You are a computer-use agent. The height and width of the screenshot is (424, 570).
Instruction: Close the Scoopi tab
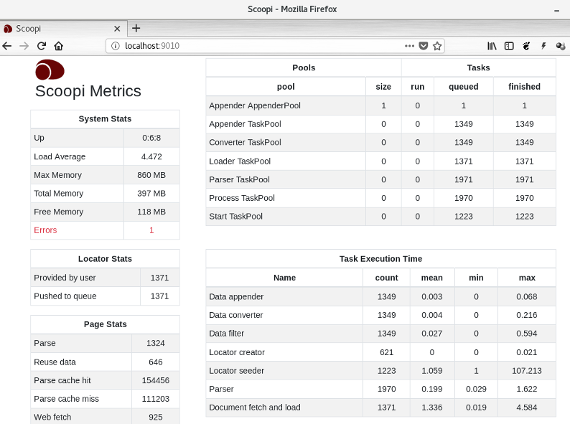117,29
